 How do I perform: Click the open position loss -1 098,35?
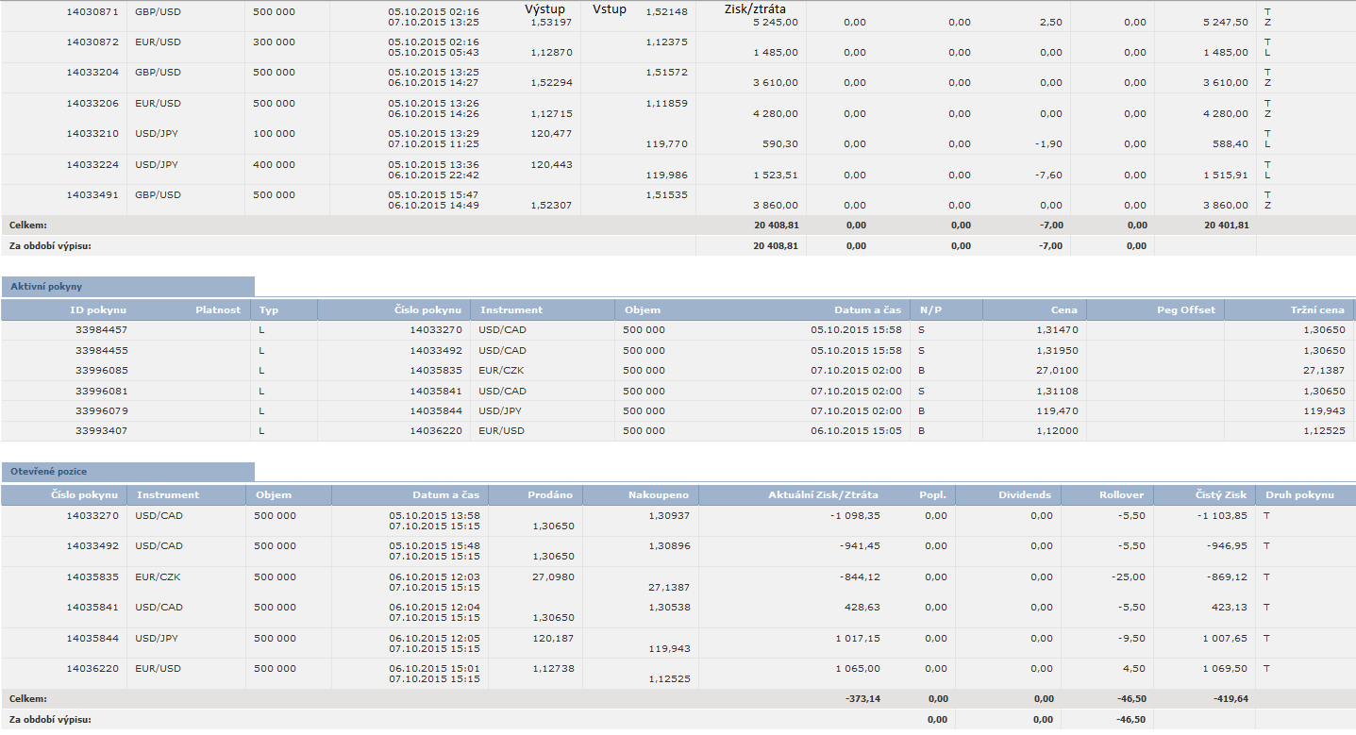pos(855,515)
